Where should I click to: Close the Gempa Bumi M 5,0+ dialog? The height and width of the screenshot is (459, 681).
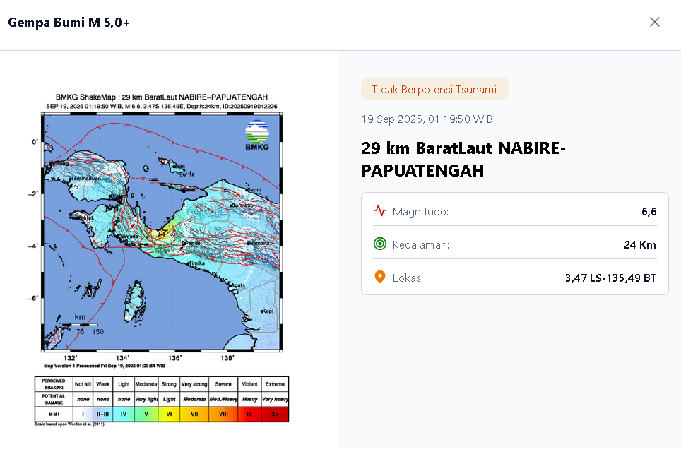tap(654, 22)
